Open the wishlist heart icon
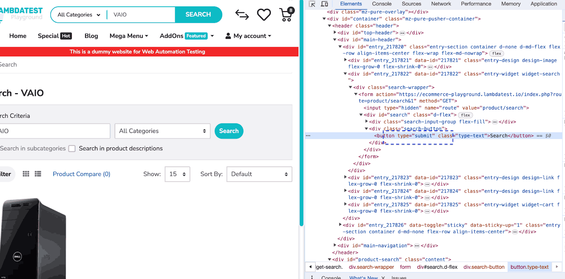Image resolution: width=565 pixels, height=279 pixels. [264, 14]
